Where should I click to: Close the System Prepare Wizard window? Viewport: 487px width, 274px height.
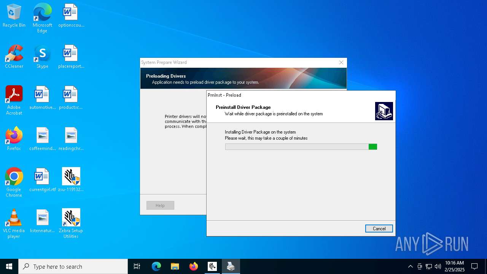click(341, 62)
